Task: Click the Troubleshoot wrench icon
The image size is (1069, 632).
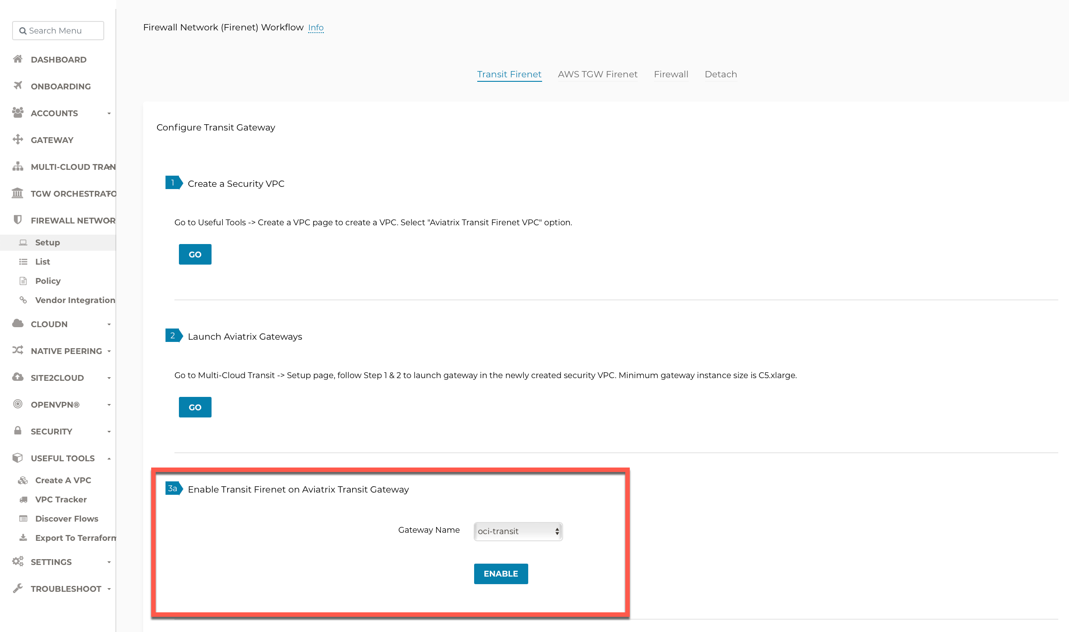Action: (x=18, y=588)
